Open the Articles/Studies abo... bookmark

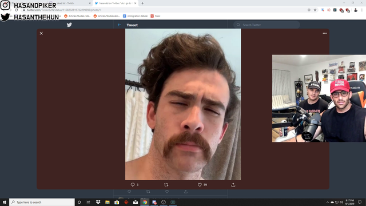[x=107, y=16]
